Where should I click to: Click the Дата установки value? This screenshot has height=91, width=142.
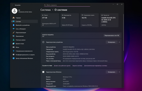(x=66, y=81)
